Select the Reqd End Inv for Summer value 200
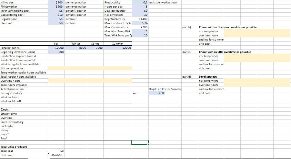Image resolution: width=291 pixels, height=159 pixels. pyautogui.click(x=157, y=93)
